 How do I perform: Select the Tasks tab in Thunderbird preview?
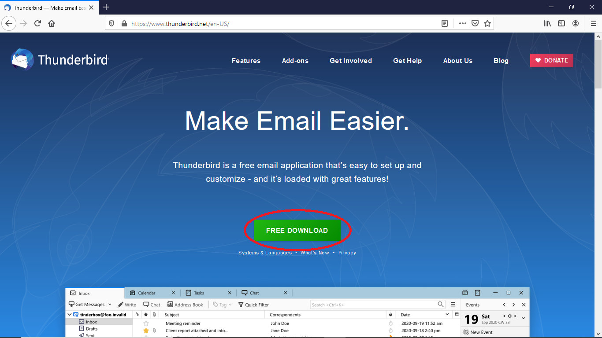tap(208, 293)
